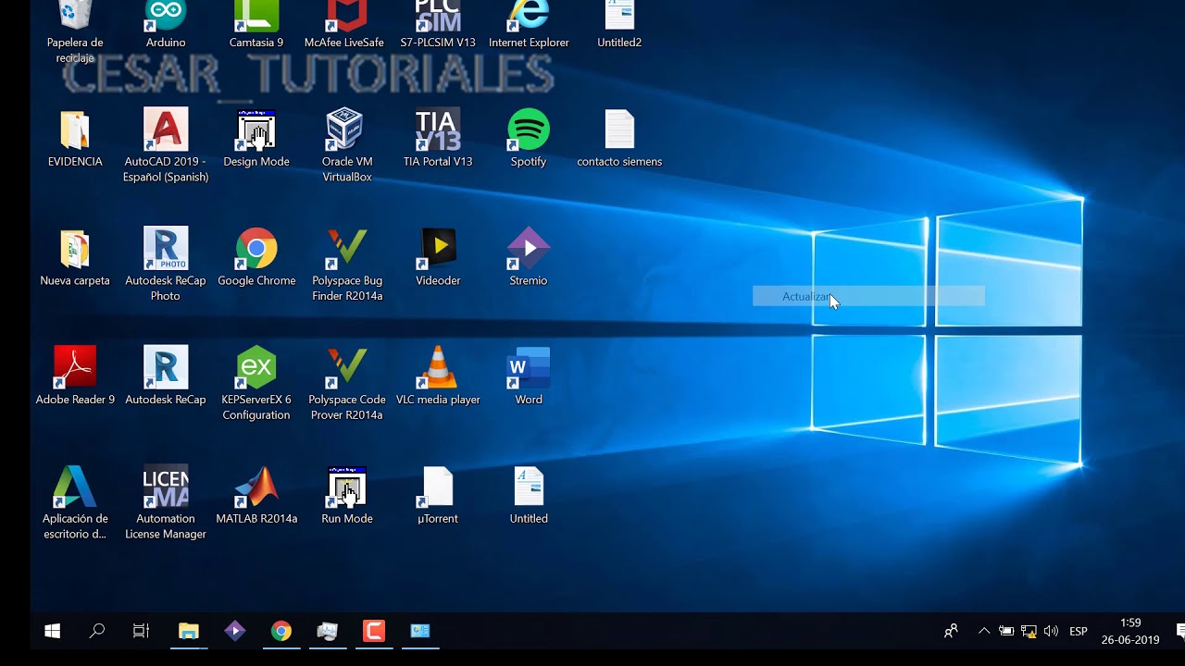Select the Arduino desktop shortcut

[166, 25]
